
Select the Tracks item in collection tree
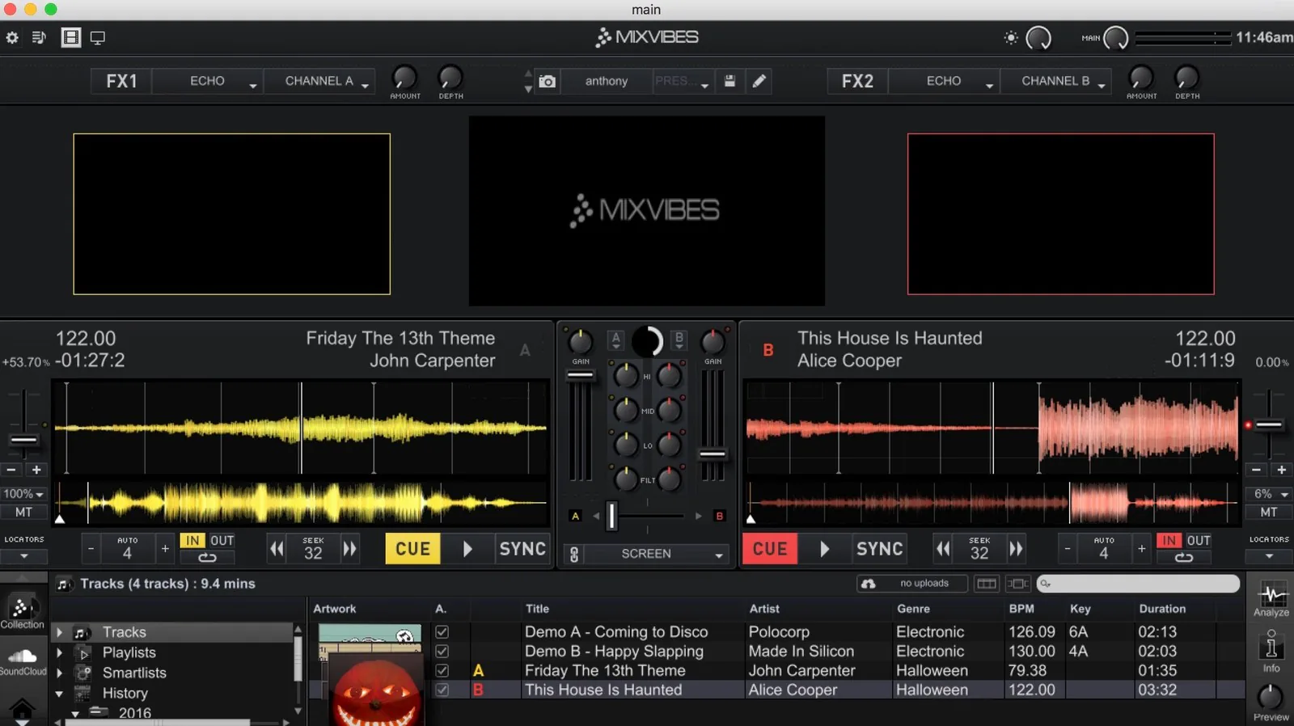(x=125, y=632)
